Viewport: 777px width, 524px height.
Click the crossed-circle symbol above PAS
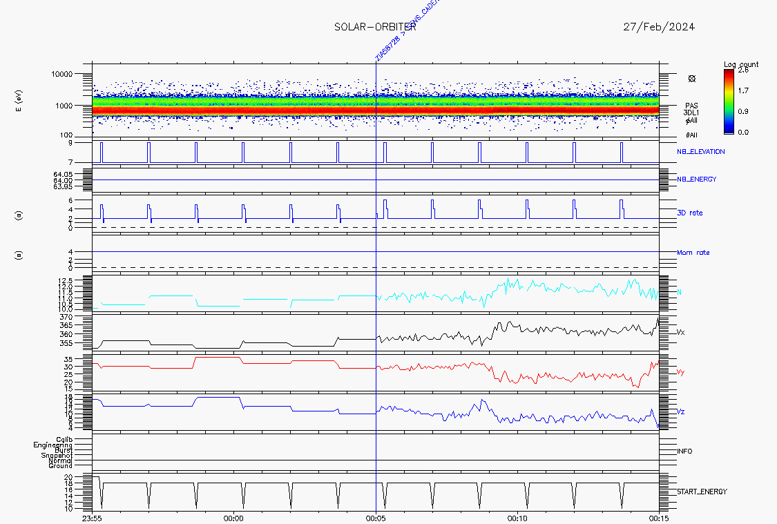[x=692, y=79]
